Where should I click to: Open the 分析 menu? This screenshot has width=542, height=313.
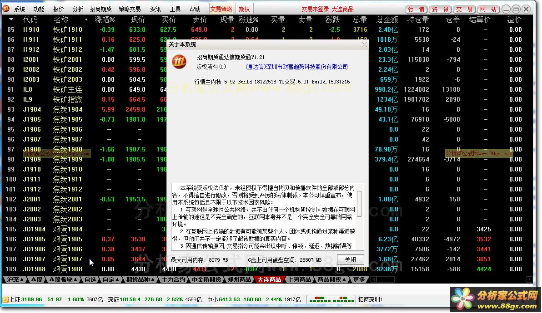78,10
